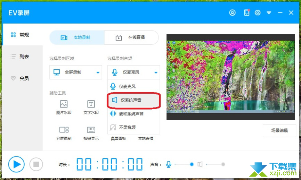Choose 仅系统声音 from the audio list
301x180 pixels.
coord(133,100)
